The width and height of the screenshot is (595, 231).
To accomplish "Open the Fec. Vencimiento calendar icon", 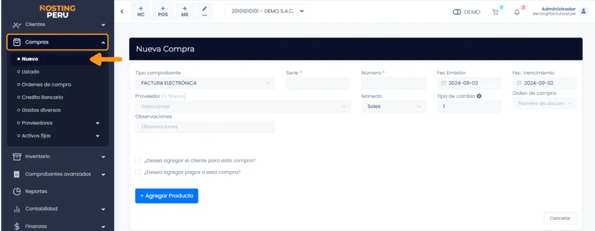I will pyautogui.click(x=519, y=83).
